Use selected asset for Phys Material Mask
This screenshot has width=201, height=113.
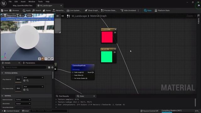pyautogui.click(x=24, y=90)
